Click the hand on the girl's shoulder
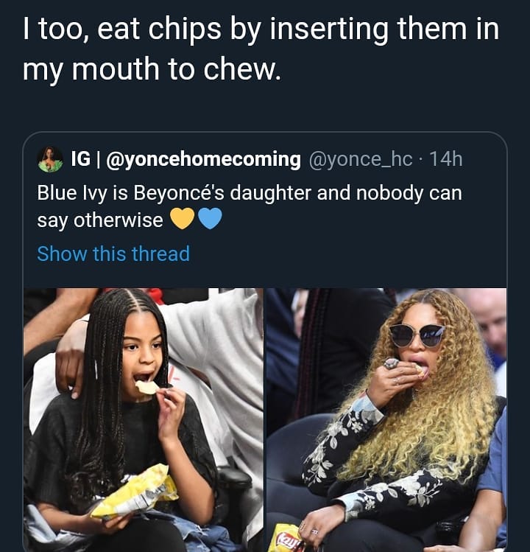The height and width of the screenshot is (552, 530). 71,361
